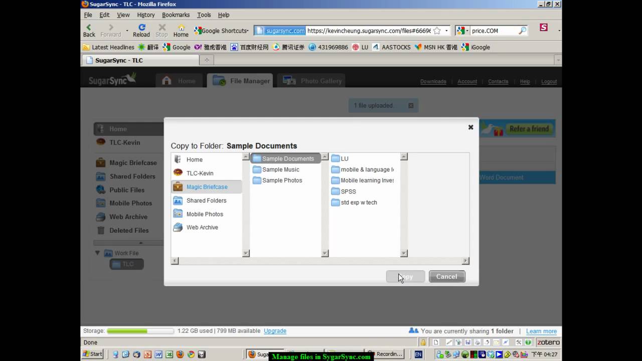This screenshot has height=361, width=642.
Task: Click the Cancel button
Action: pyautogui.click(x=447, y=276)
